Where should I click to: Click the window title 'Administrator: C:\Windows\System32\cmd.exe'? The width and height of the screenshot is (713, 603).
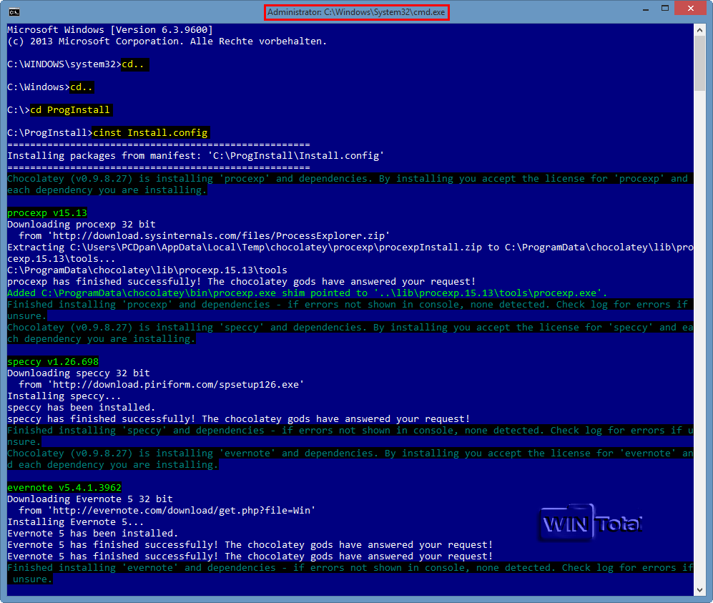tap(356, 12)
